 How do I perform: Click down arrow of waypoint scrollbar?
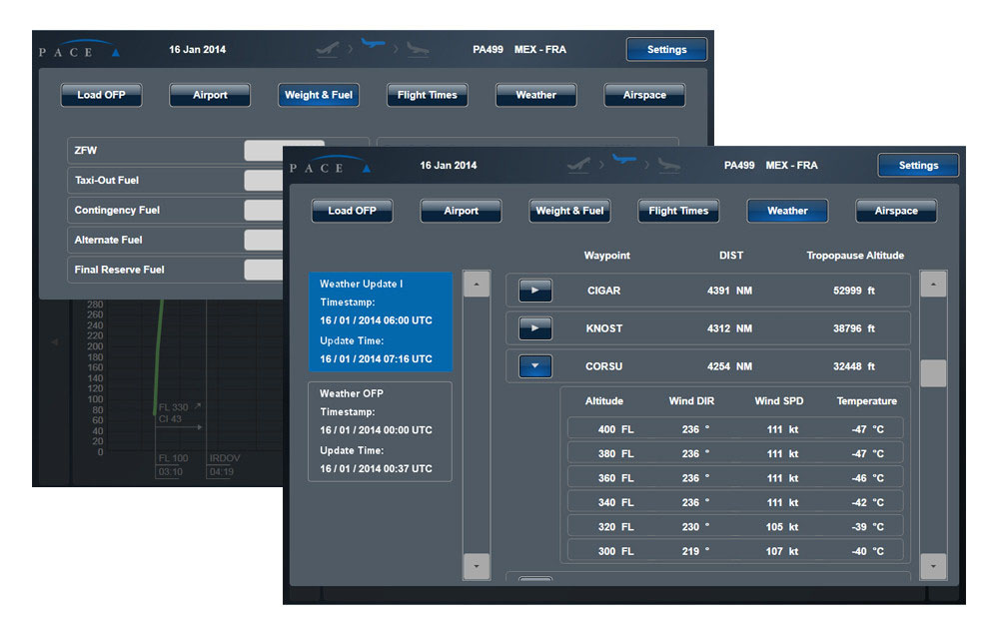933,566
